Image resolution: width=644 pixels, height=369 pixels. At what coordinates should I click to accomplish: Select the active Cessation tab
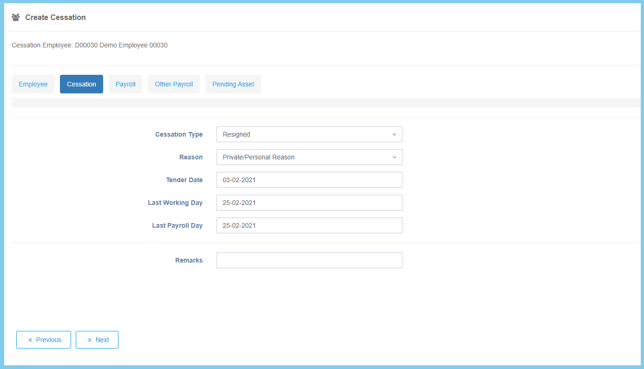click(81, 84)
